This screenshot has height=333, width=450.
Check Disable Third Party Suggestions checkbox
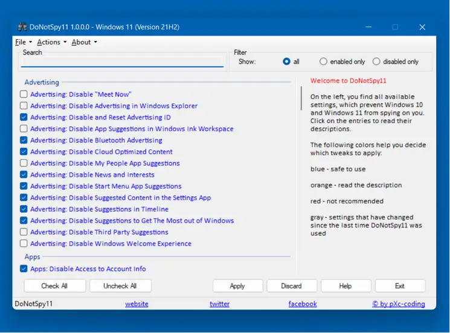(x=24, y=232)
